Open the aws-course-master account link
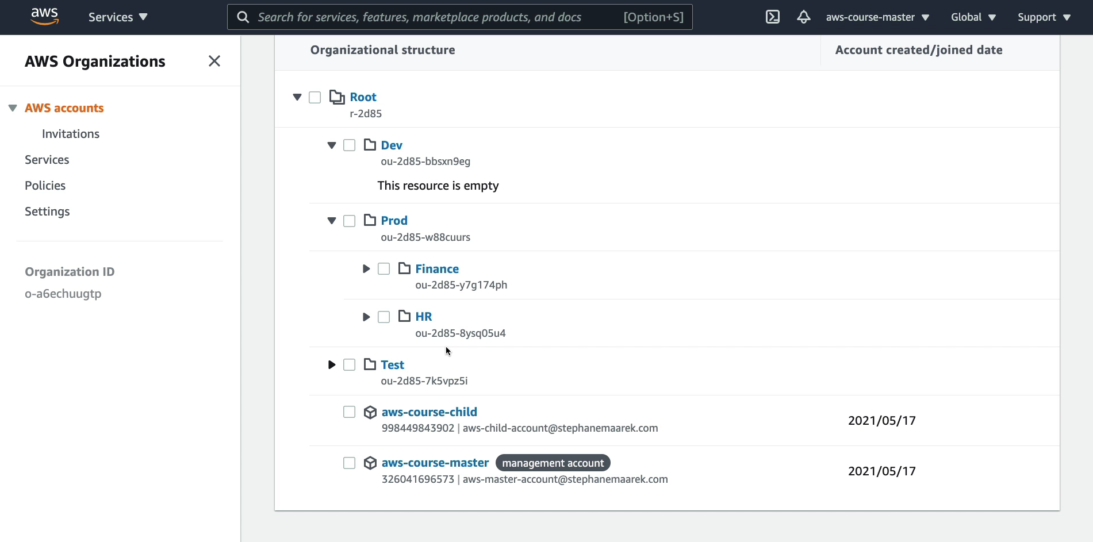This screenshot has width=1093, height=542. pyautogui.click(x=435, y=463)
